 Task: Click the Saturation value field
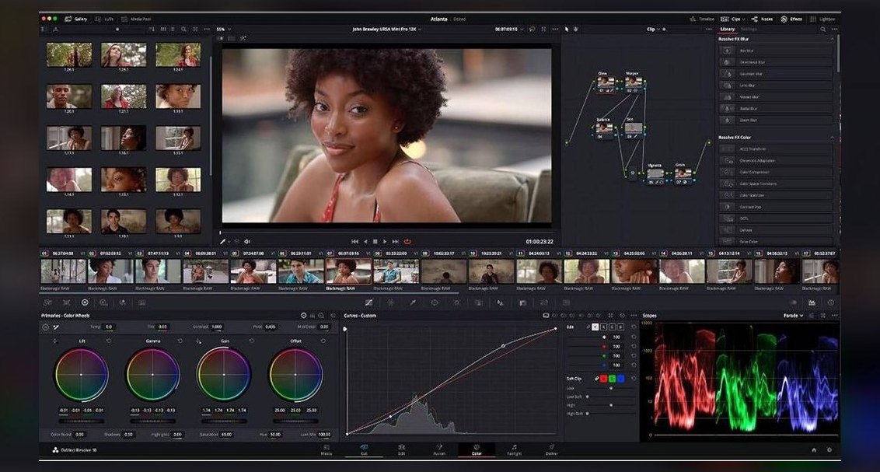[227, 435]
